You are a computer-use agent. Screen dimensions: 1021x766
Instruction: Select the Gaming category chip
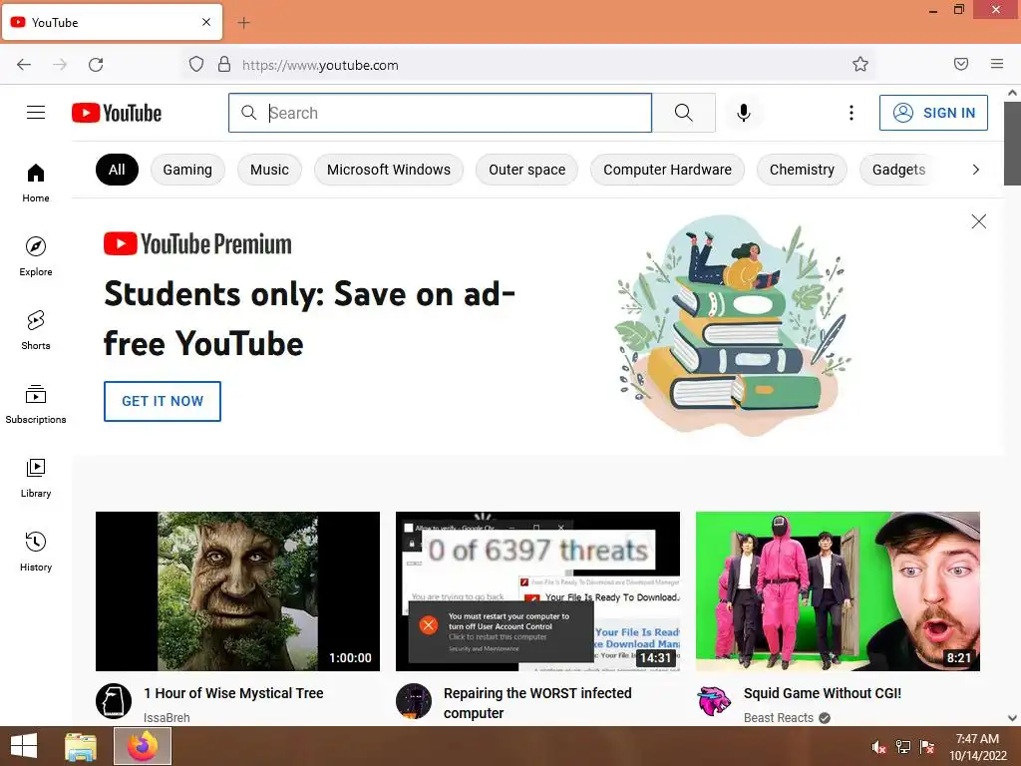click(x=187, y=170)
